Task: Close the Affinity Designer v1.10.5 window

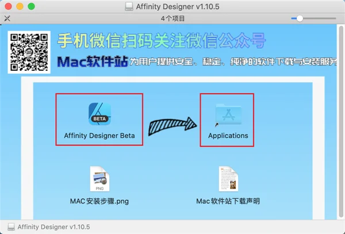Action: [9, 6]
